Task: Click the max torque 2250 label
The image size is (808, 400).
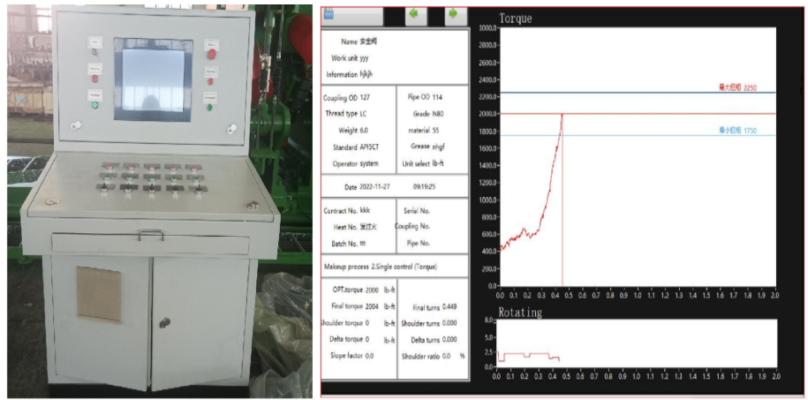Action: point(739,87)
